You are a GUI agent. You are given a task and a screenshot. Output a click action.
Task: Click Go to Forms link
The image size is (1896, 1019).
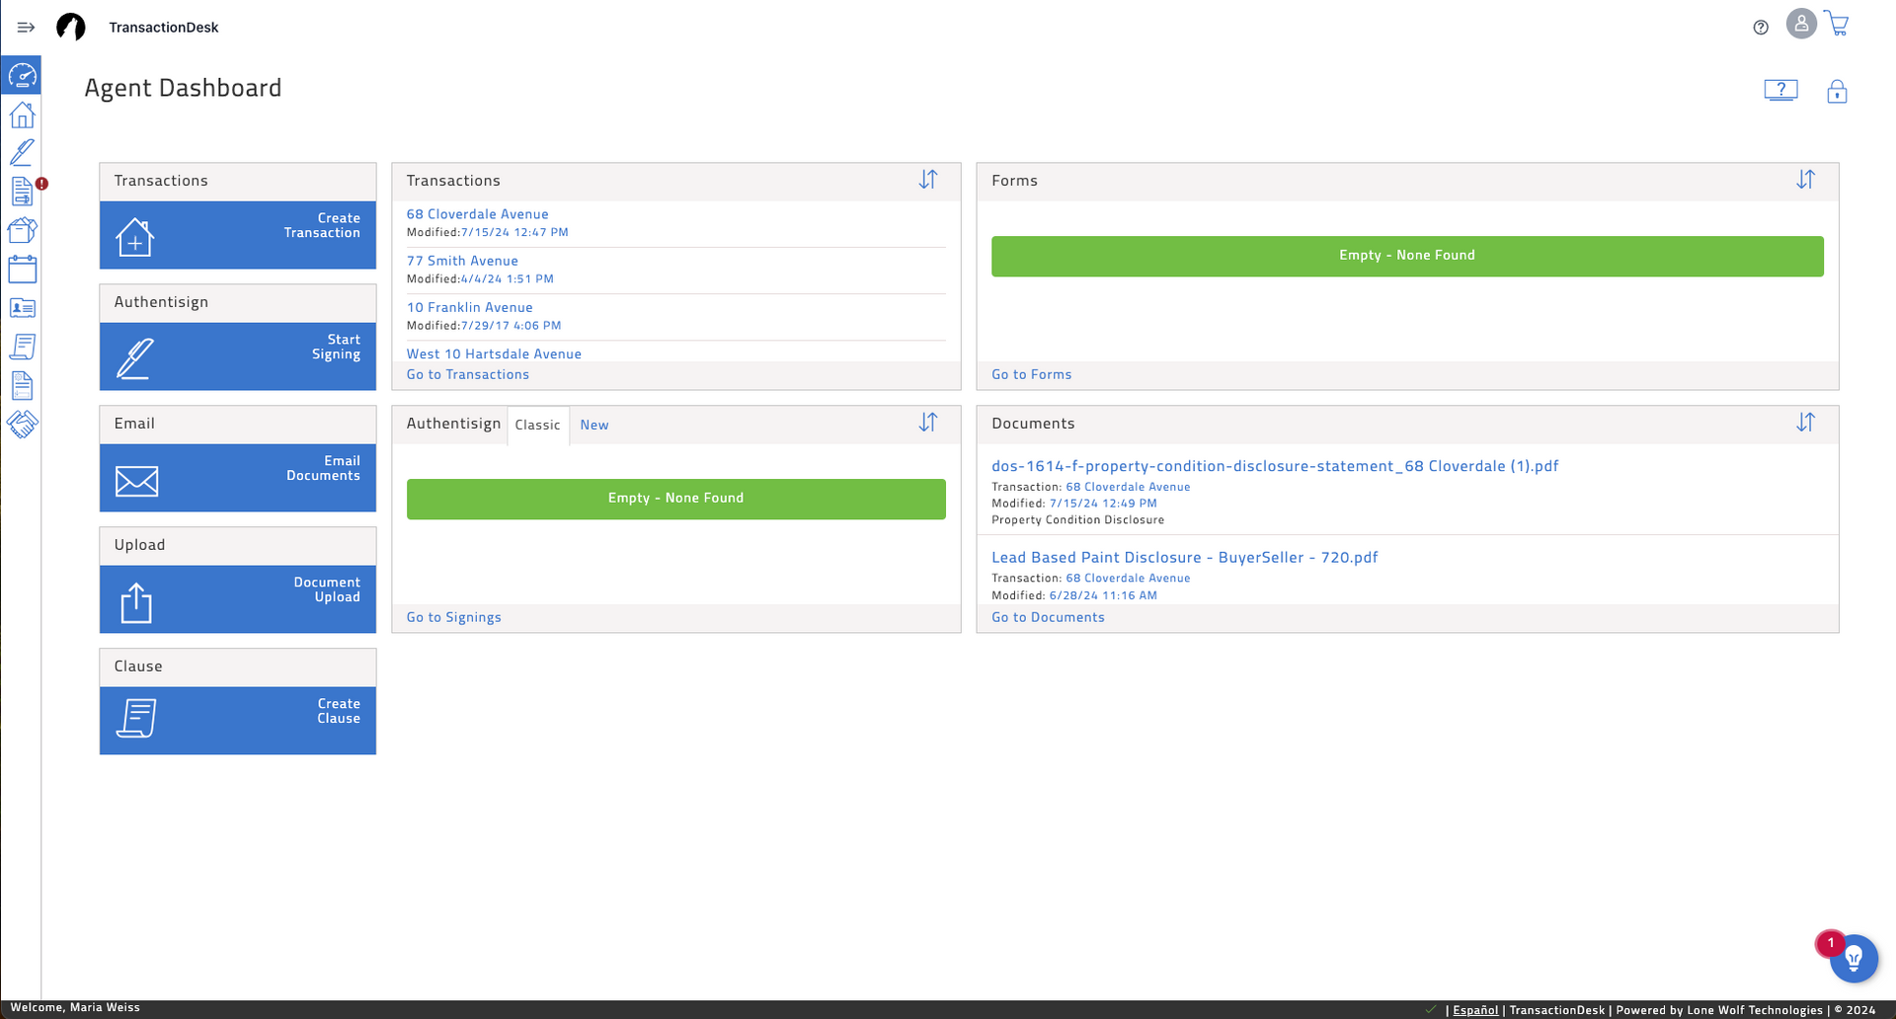[x=1032, y=375]
